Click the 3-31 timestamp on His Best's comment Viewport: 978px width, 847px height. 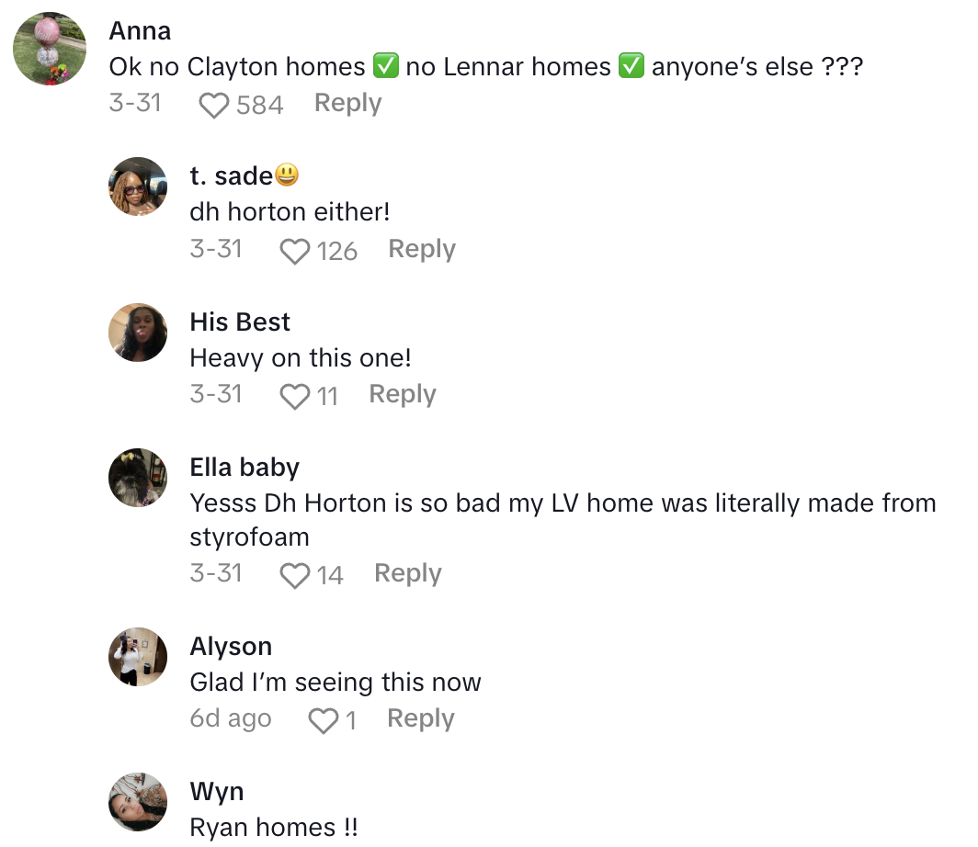click(x=216, y=394)
